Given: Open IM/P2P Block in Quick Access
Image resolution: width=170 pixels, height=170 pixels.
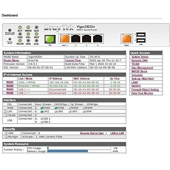Looking at the screenshot, I should tap(139, 71).
